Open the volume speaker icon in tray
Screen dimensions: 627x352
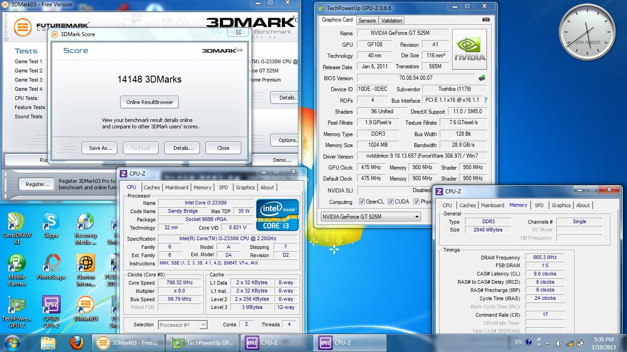coord(559,343)
